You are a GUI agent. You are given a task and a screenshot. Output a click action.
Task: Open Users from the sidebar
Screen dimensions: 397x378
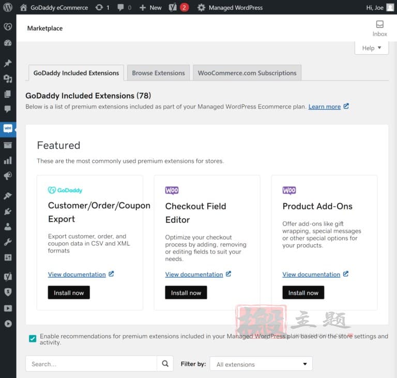[8, 227]
